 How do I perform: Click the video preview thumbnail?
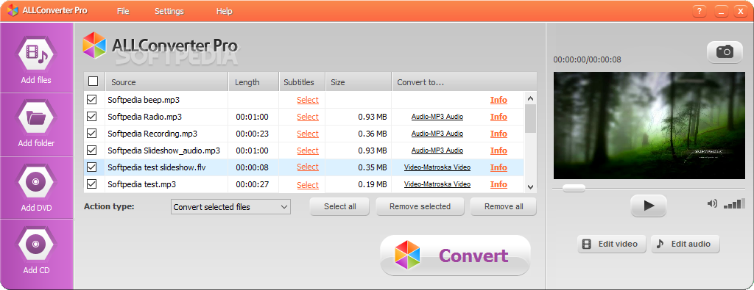(649, 126)
